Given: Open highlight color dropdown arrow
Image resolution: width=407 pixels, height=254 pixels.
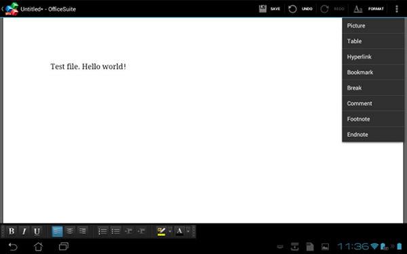Looking at the screenshot, I should [170, 231].
